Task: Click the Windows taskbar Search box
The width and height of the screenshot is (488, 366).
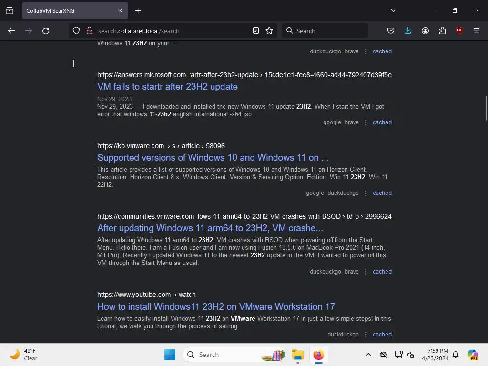Action: pos(234,355)
